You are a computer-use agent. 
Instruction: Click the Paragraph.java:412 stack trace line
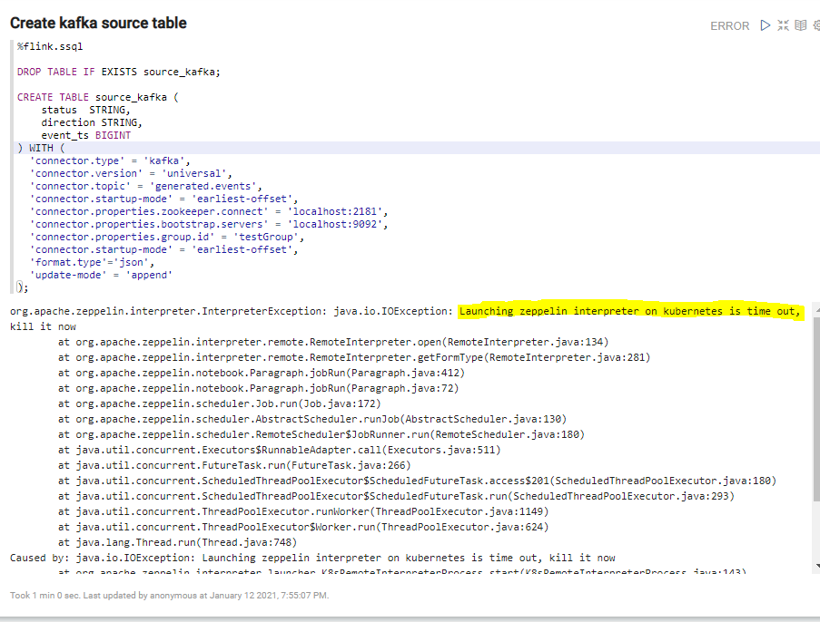pos(262,373)
